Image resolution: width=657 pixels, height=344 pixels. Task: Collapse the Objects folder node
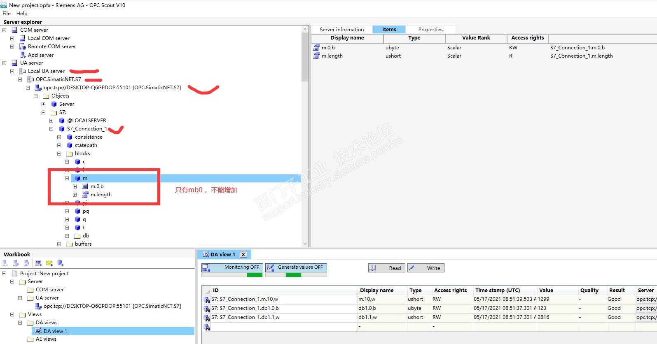tap(35, 96)
